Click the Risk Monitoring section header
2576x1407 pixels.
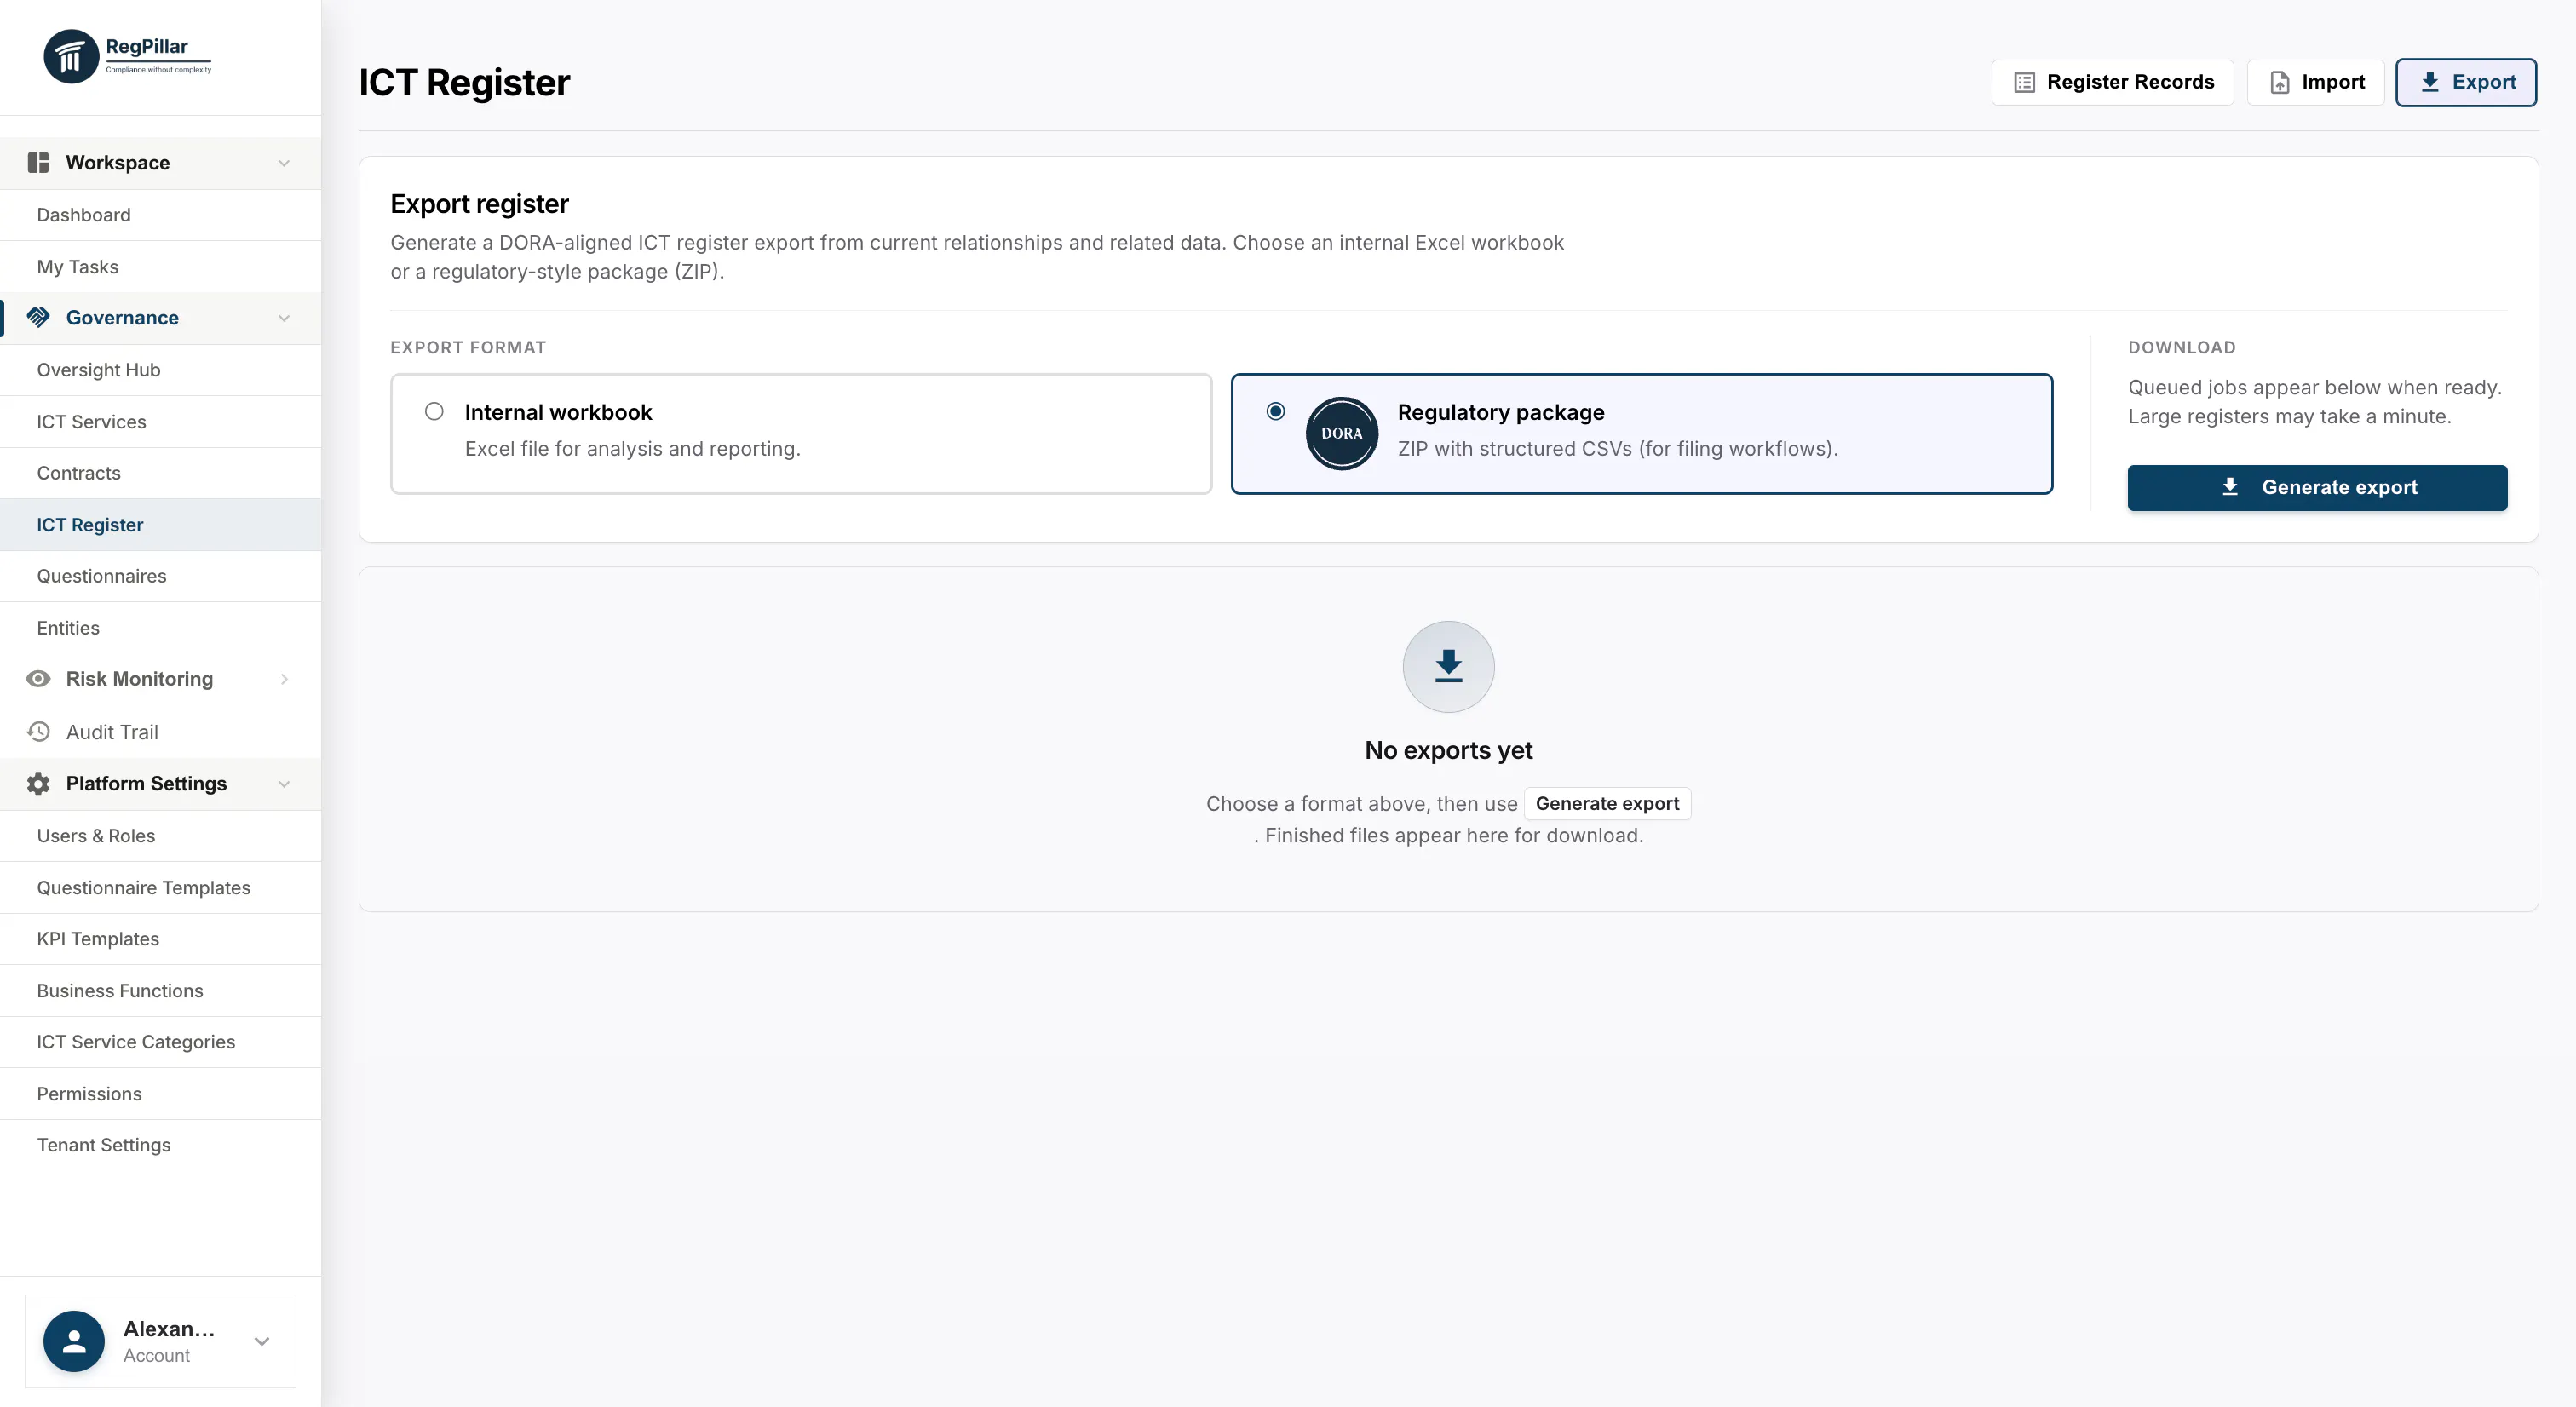click(161, 679)
